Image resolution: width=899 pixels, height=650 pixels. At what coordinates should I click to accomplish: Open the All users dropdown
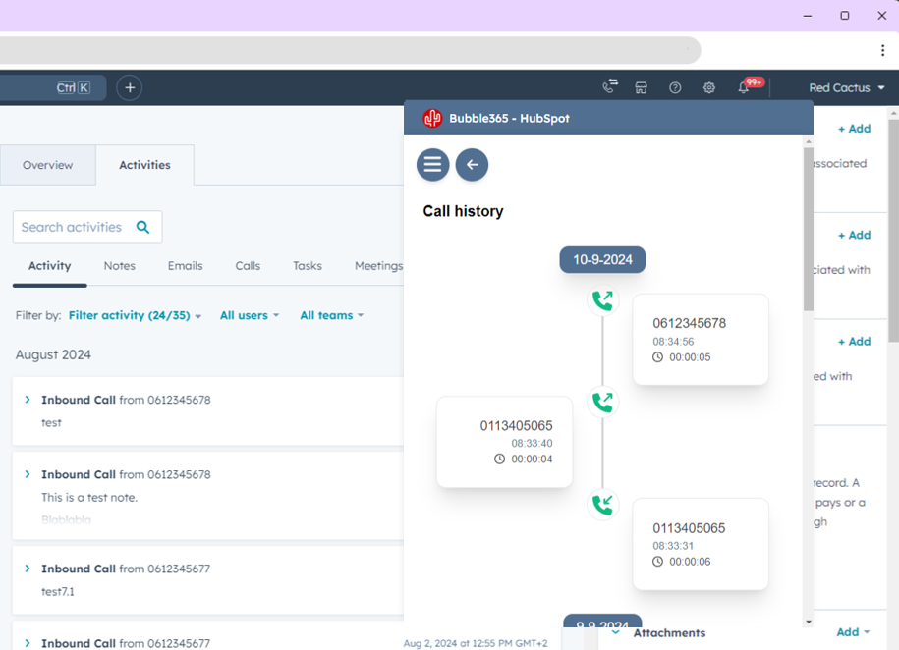(x=250, y=316)
